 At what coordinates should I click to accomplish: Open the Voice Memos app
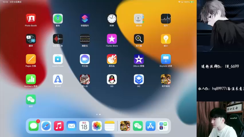tap(58, 39)
